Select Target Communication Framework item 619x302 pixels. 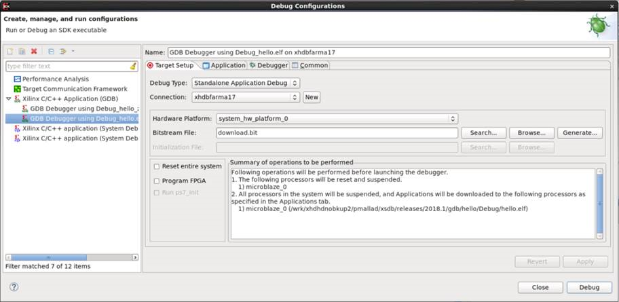coord(75,89)
